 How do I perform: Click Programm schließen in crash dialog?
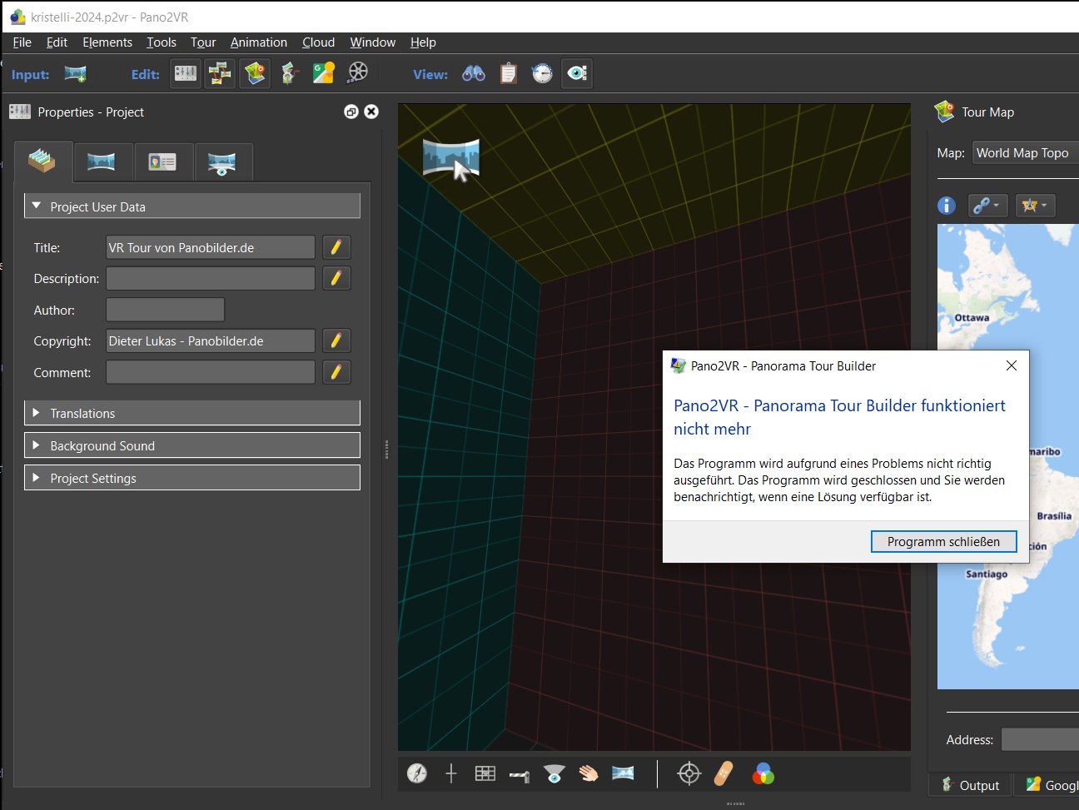(x=943, y=541)
